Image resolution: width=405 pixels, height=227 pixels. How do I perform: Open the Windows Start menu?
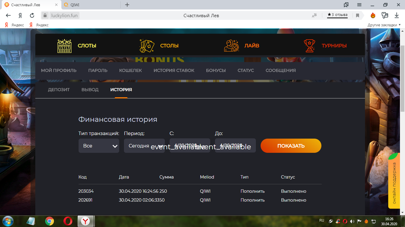tap(8, 221)
